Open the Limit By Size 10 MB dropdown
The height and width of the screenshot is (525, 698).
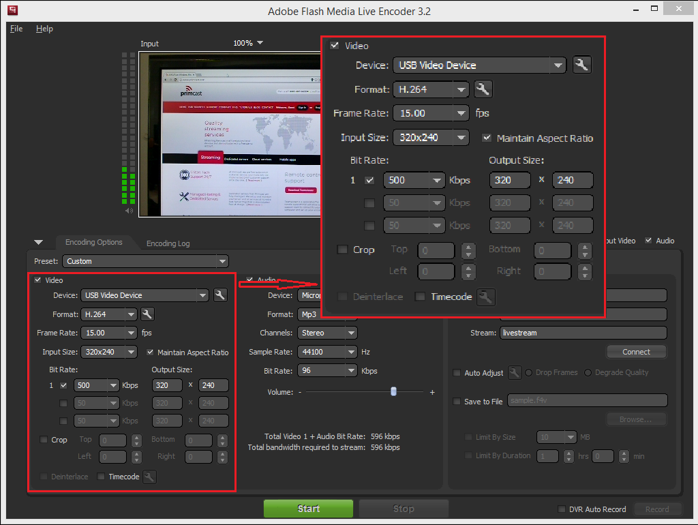[x=557, y=437]
